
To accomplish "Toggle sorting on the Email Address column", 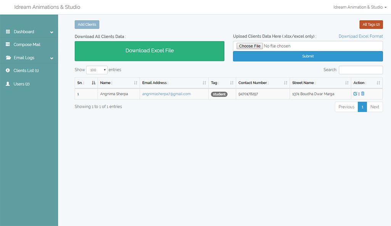I will pos(203,83).
